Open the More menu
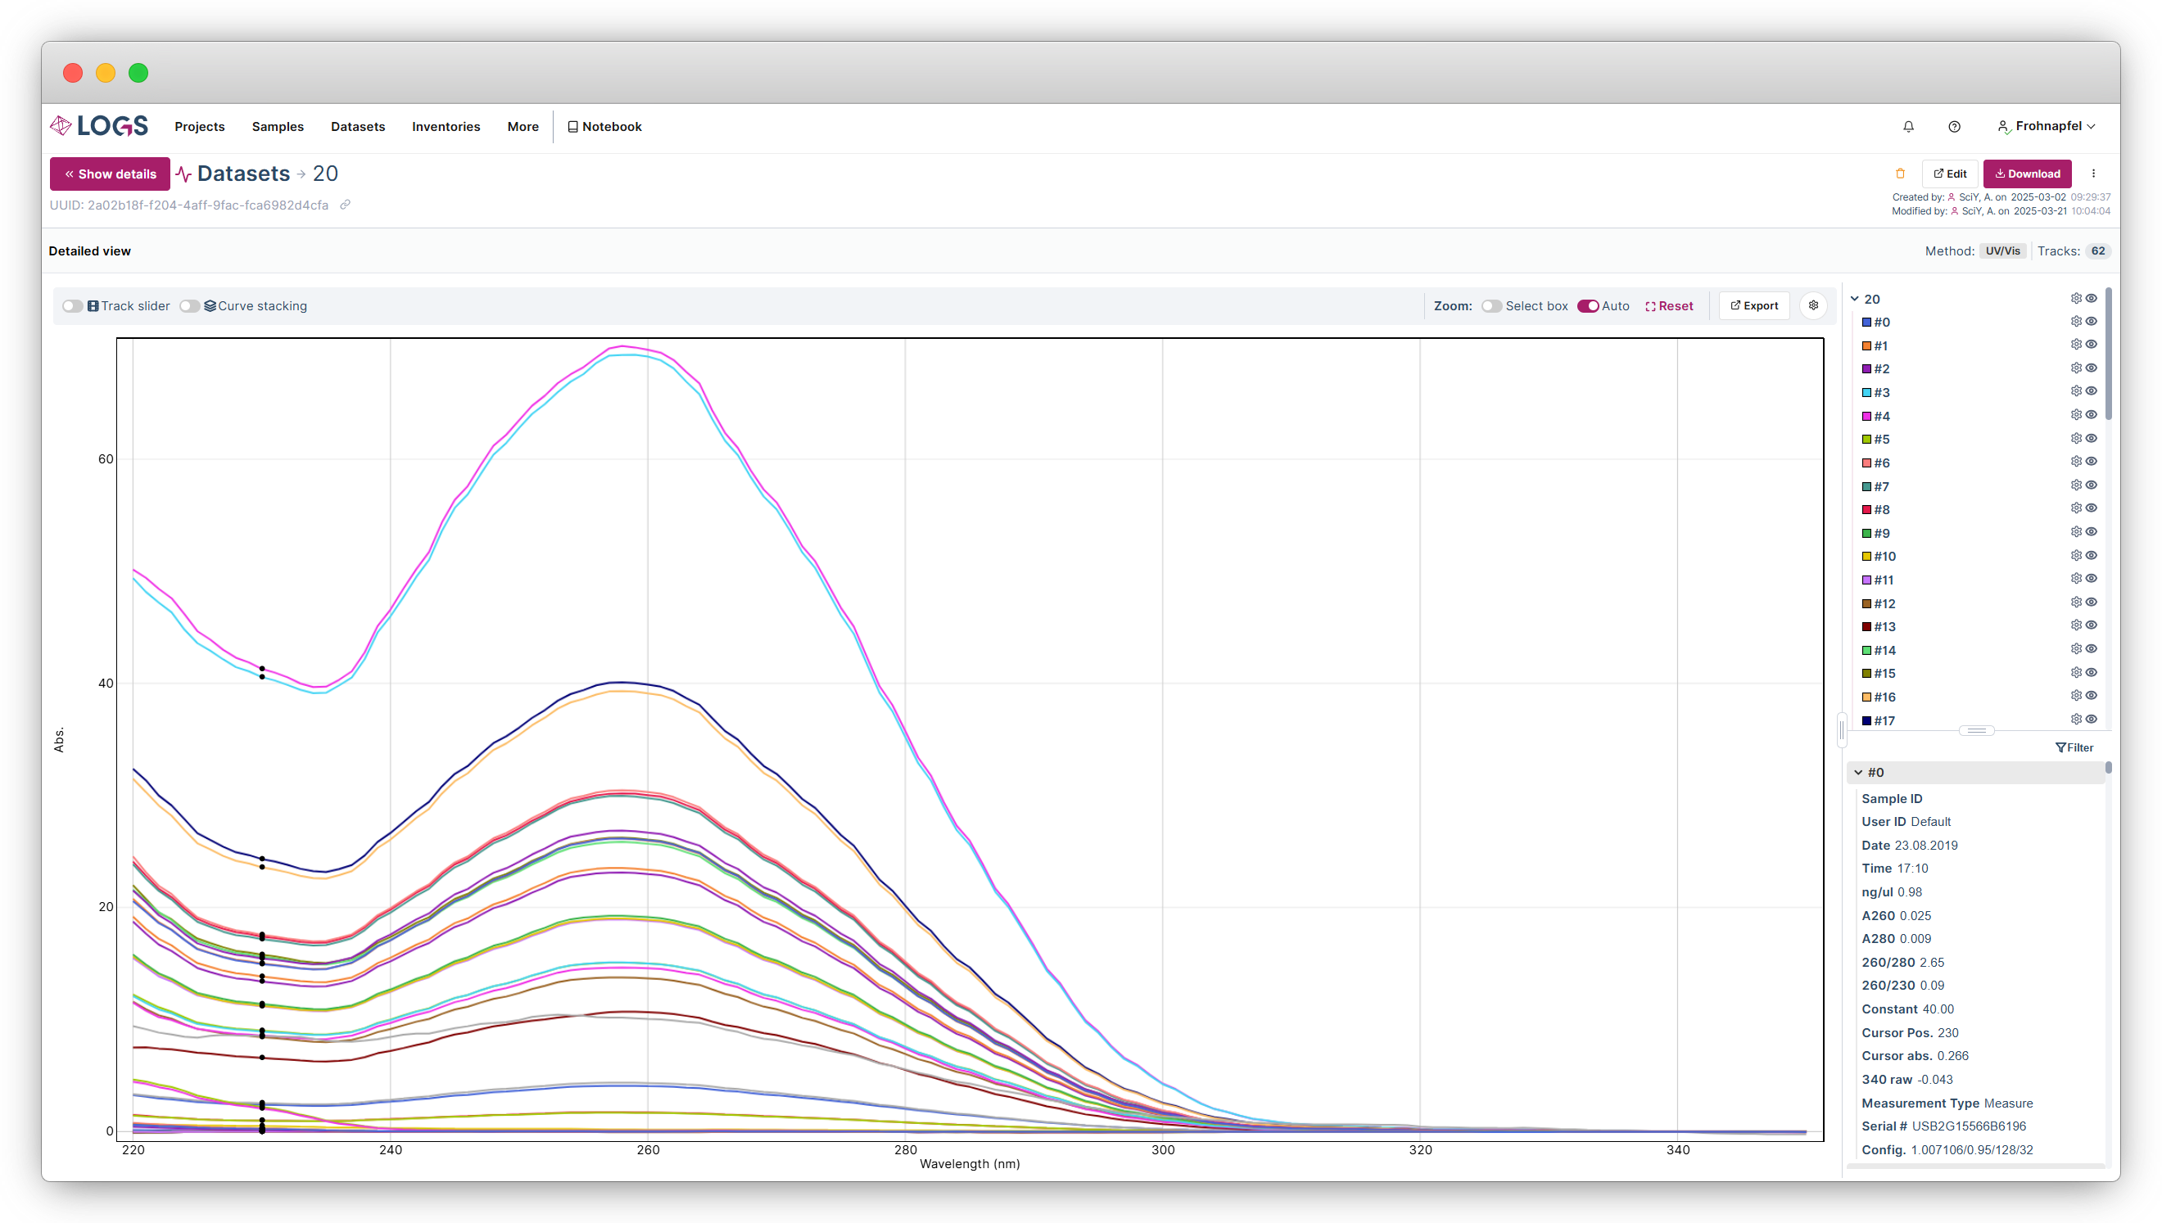The image size is (2162, 1223). (522, 127)
